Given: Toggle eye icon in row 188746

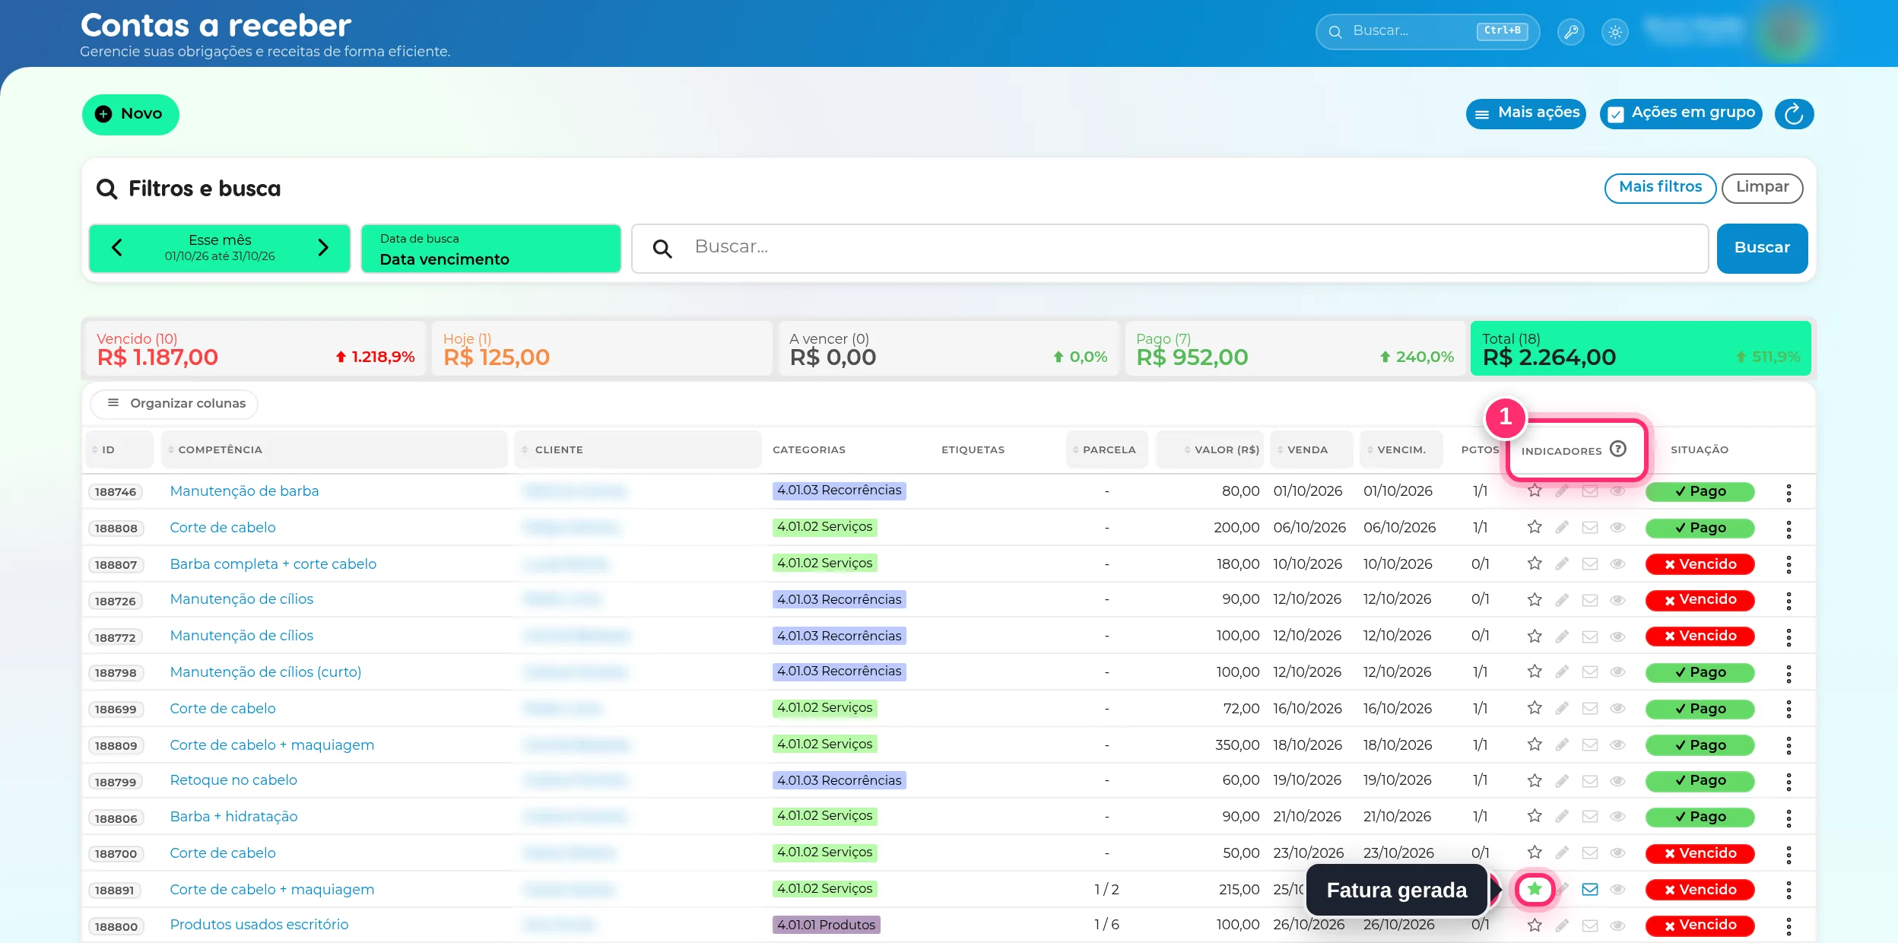Looking at the screenshot, I should click(1617, 491).
